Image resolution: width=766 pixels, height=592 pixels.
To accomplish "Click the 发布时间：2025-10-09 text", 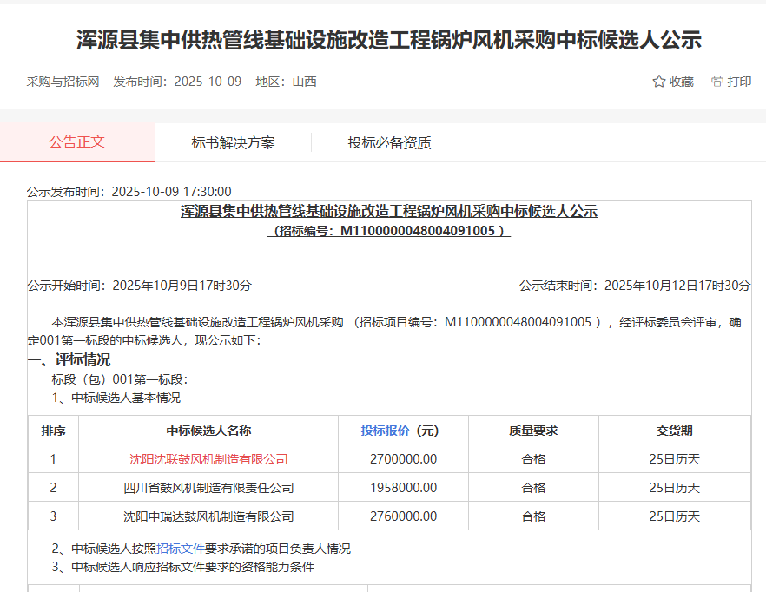I will click(x=177, y=82).
